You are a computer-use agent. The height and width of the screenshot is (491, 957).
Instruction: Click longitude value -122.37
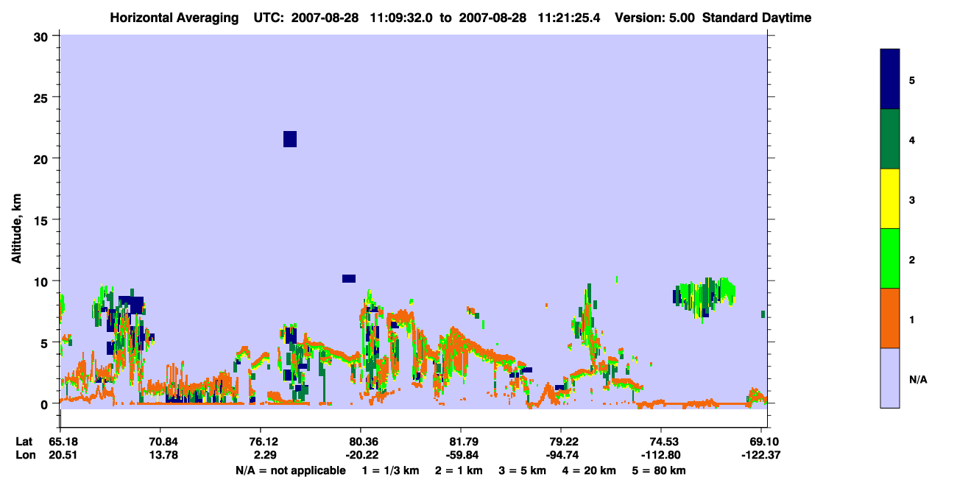(762, 455)
